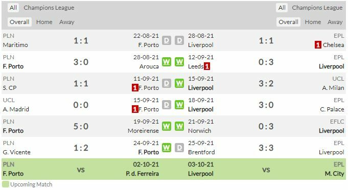Select Away filter for F. Porto
Screen dimensions: 348x190
(67, 22)
